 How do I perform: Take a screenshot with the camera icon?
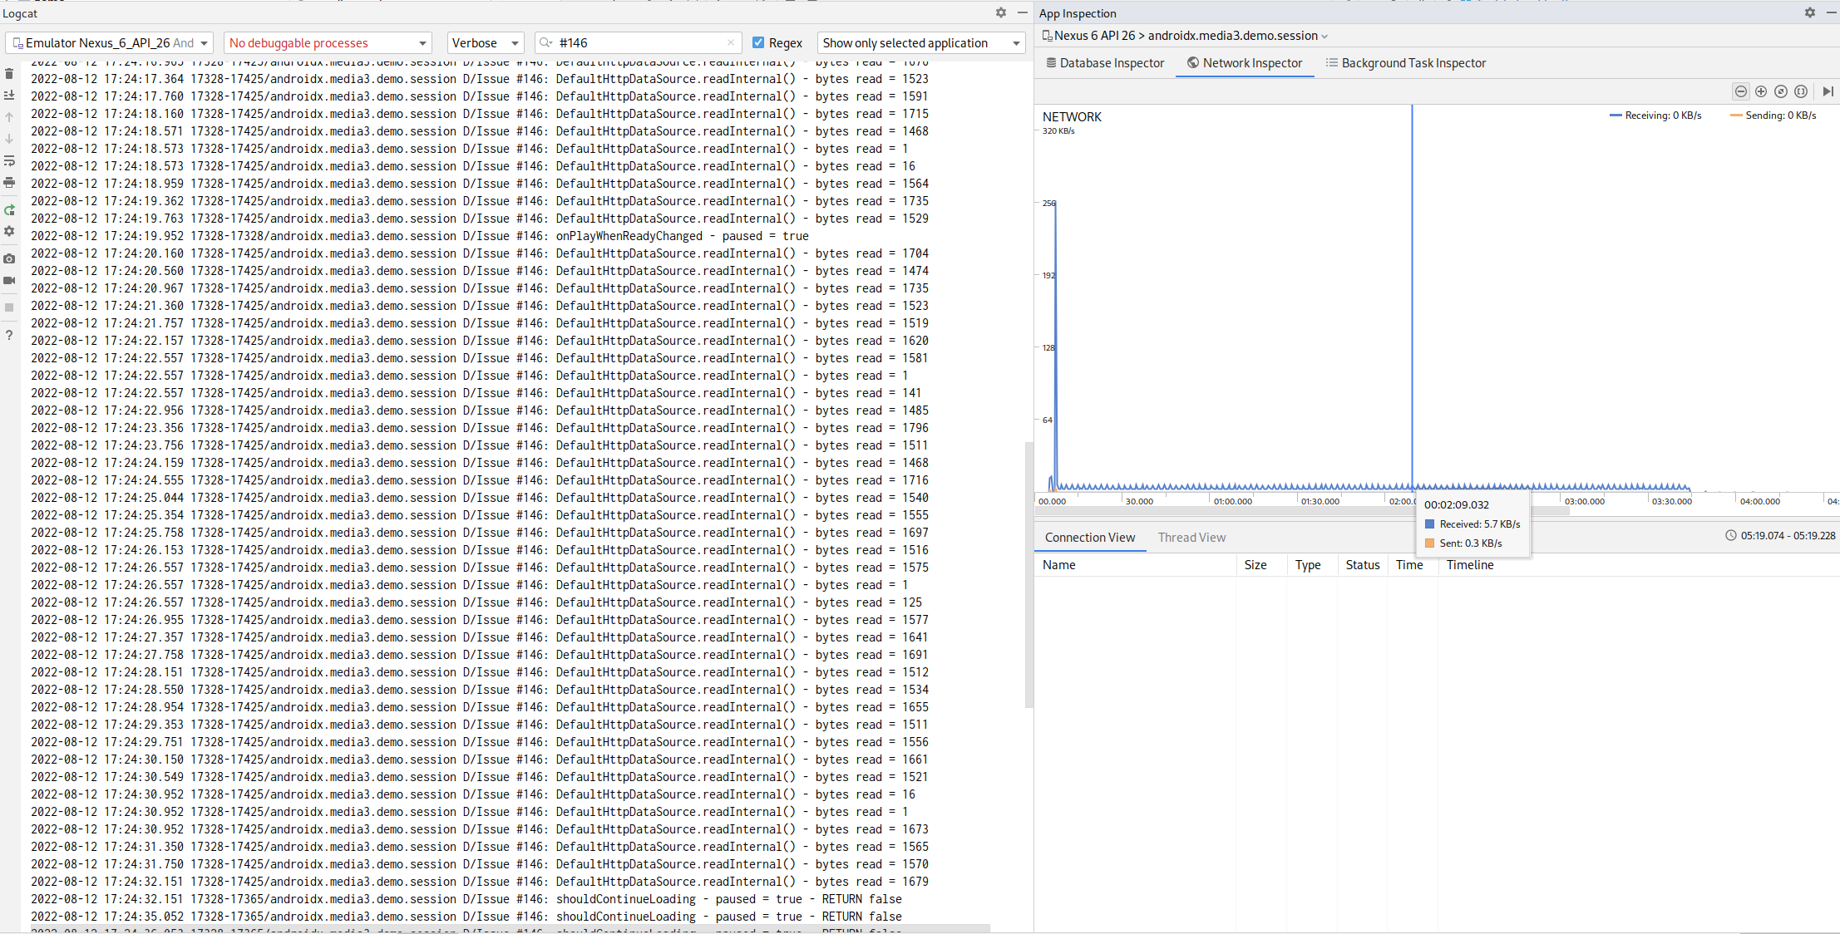click(x=9, y=258)
